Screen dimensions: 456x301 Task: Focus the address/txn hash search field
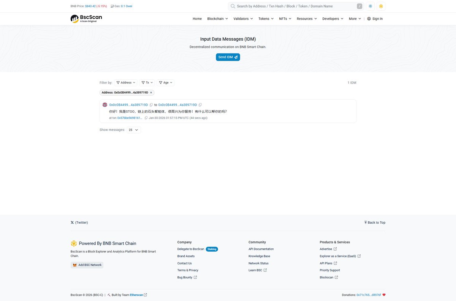coord(296,6)
